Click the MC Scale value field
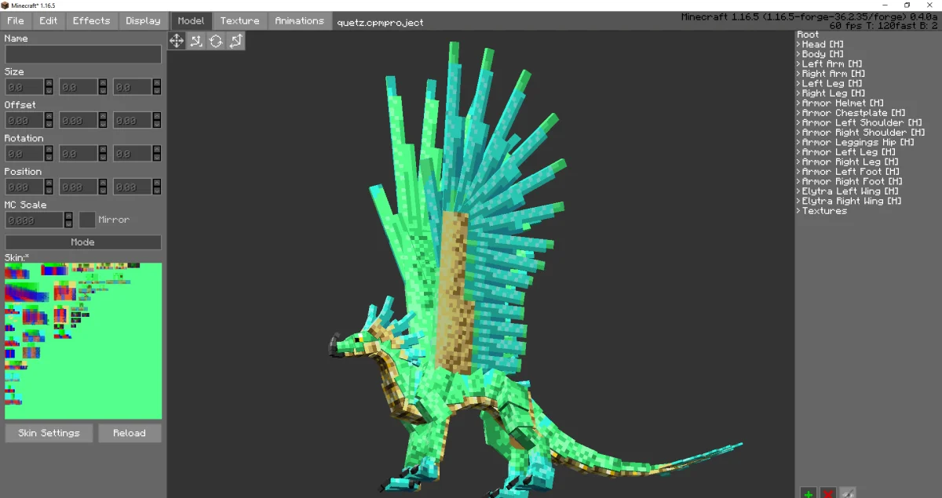This screenshot has width=942, height=498. (x=35, y=220)
